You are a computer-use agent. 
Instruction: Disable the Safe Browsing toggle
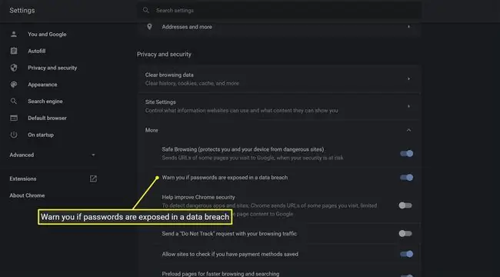click(x=407, y=153)
